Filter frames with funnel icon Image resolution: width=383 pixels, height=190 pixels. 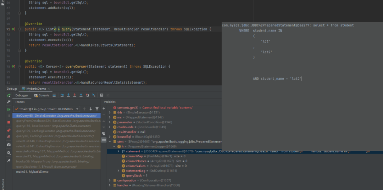coord(97,109)
